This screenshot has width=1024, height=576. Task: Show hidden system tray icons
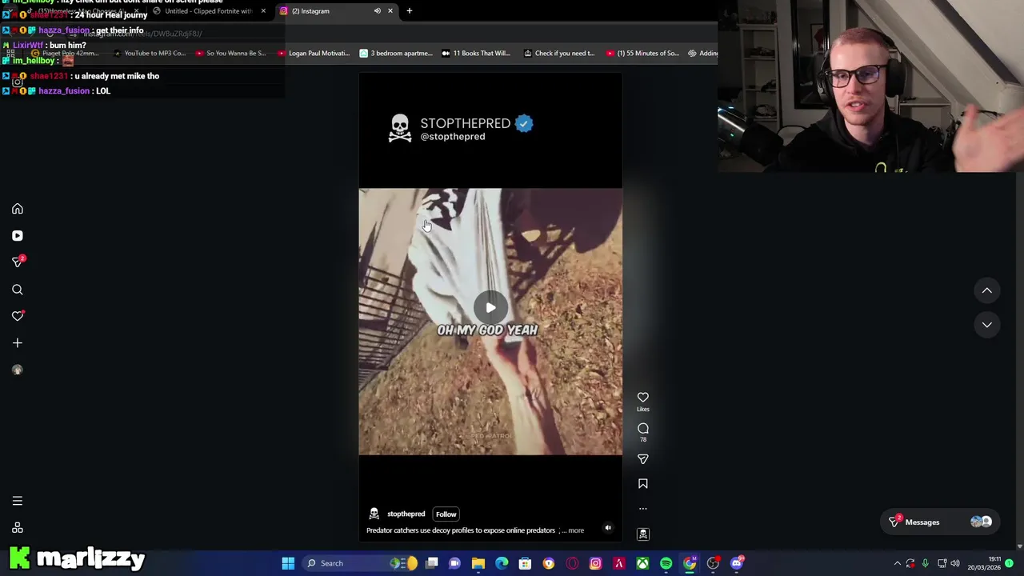(x=897, y=563)
